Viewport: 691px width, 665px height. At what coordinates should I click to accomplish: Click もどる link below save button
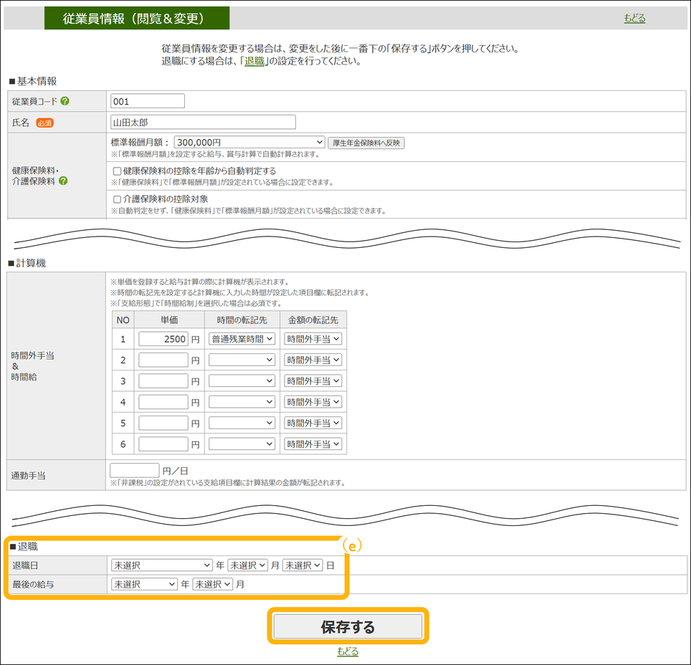(x=348, y=651)
